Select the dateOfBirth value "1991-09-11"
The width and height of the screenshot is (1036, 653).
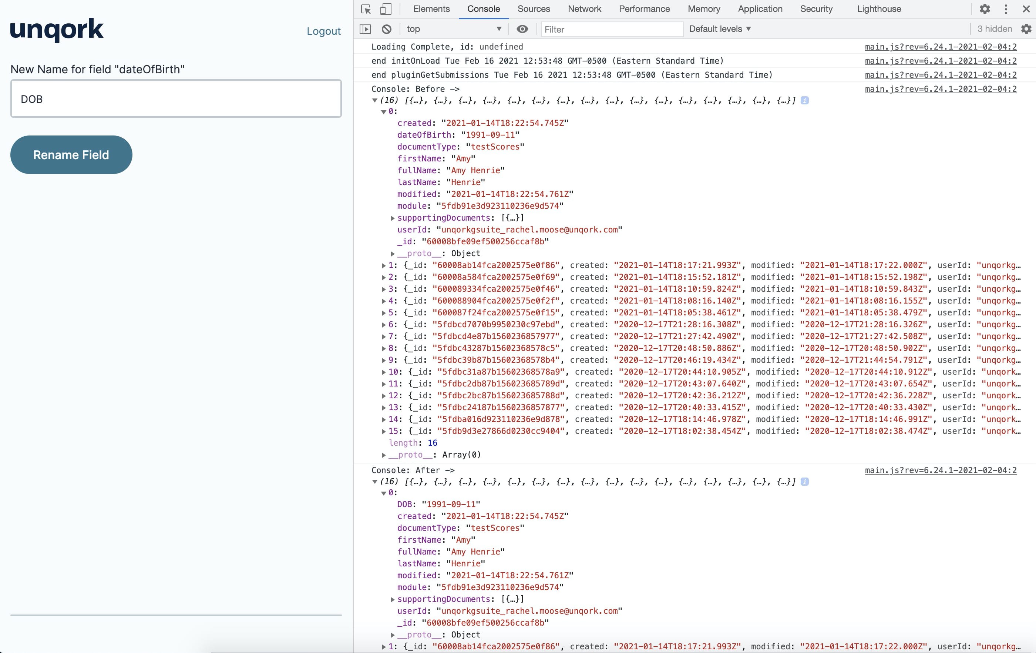[x=490, y=135]
